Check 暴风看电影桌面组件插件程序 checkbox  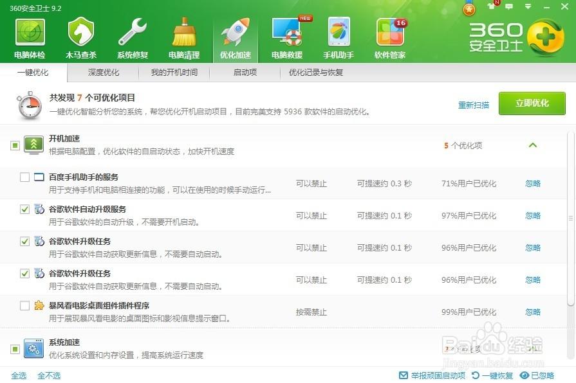point(24,306)
